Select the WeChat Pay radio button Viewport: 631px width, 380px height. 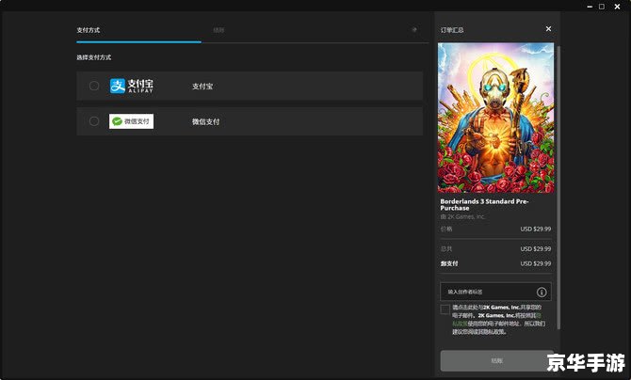click(x=94, y=121)
